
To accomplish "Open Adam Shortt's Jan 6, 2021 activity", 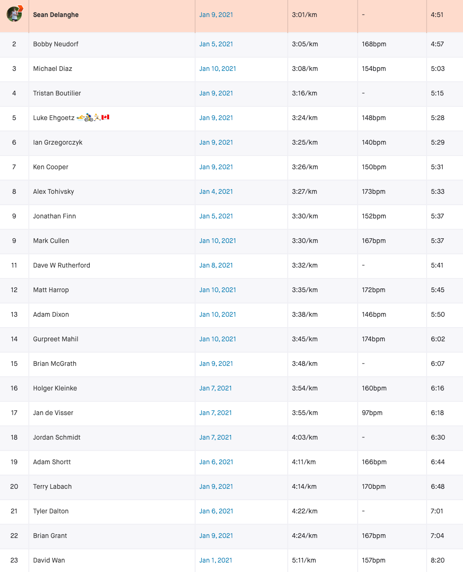I will pos(216,462).
